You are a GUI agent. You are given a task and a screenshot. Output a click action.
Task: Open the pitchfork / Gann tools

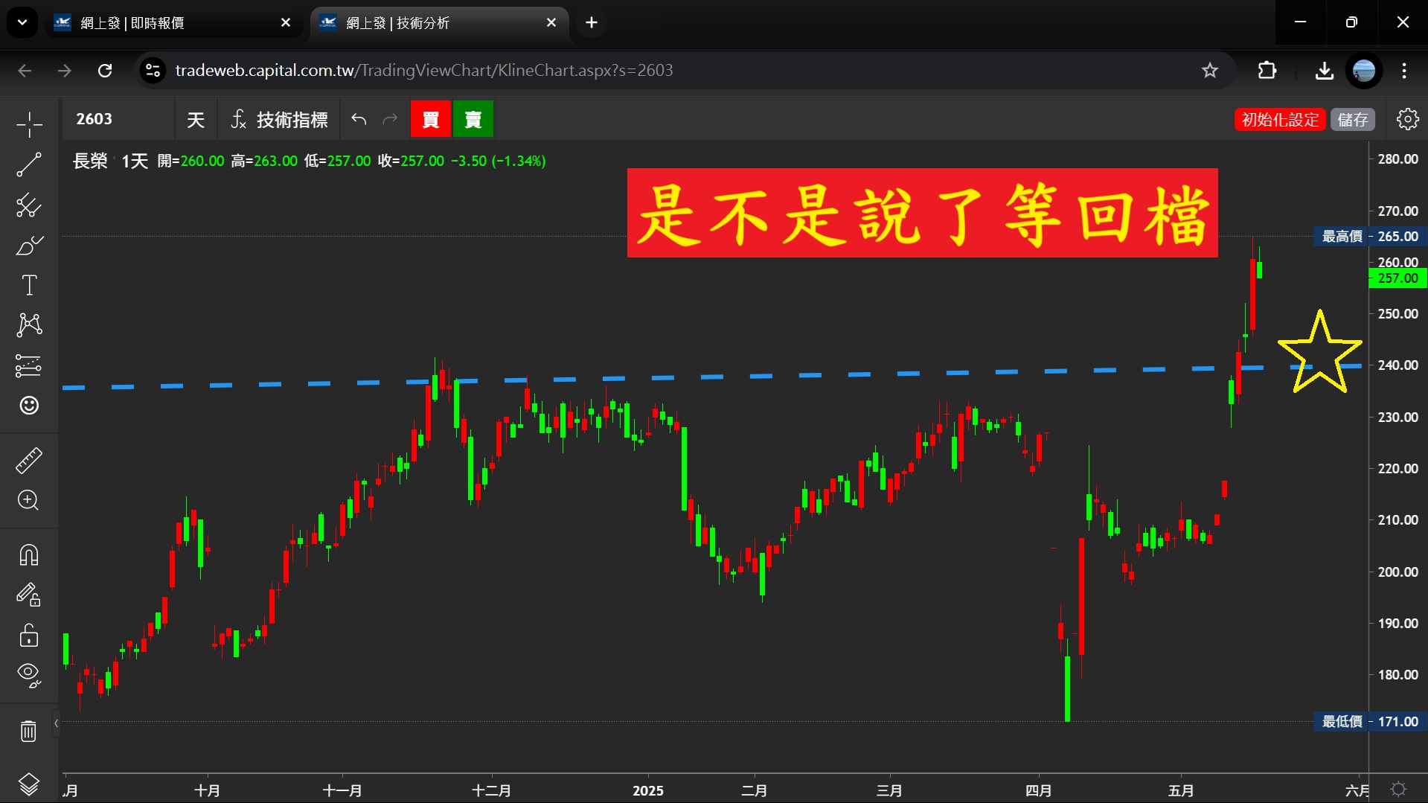pos(29,205)
